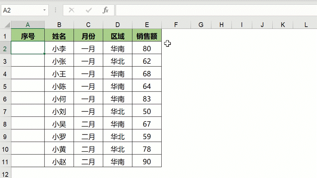Select column G header

tap(201, 25)
